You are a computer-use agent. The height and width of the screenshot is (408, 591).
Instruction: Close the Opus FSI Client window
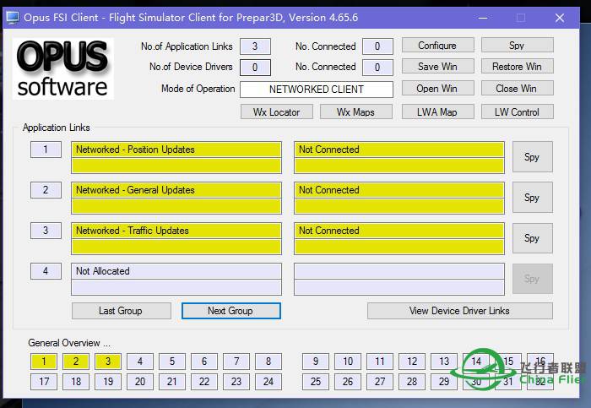560,18
